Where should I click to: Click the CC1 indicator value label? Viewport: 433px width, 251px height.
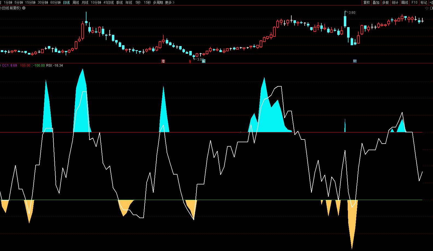10,65
